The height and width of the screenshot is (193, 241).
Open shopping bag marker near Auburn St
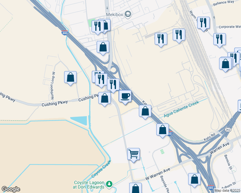194,180
